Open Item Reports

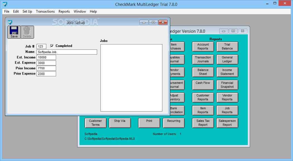point(203,110)
